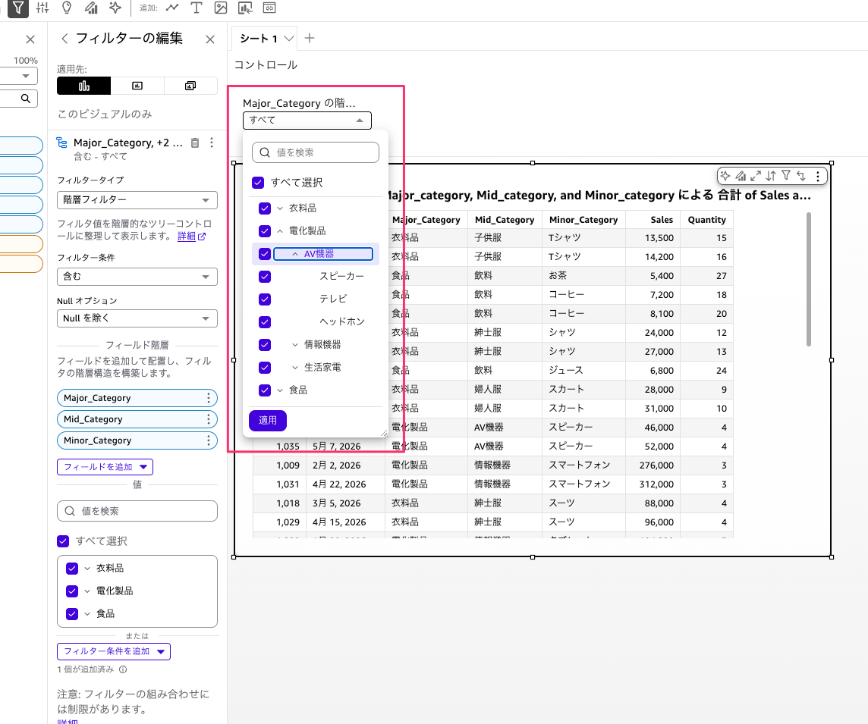The width and height of the screenshot is (868, 724).
Task: Open シート 1 tab menu chevron
Action: (289, 38)
